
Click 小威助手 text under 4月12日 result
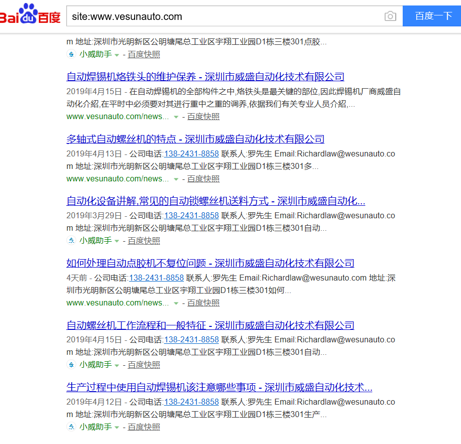coord(96,427)
